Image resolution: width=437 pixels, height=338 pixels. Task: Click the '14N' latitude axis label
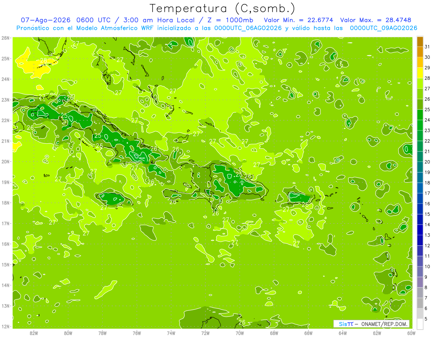coord(6,285)
